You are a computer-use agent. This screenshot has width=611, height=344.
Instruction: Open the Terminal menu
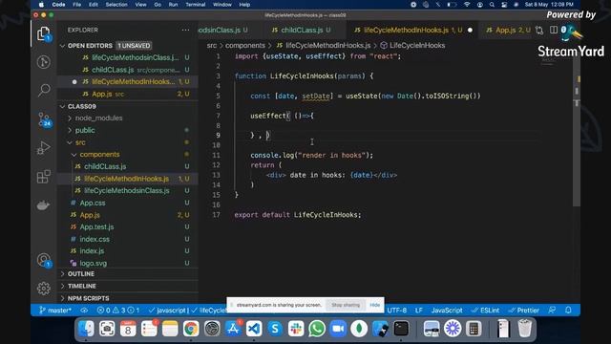coord(195,5)
